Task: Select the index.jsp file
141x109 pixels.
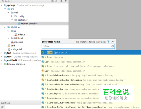Action: coord(19,42)
